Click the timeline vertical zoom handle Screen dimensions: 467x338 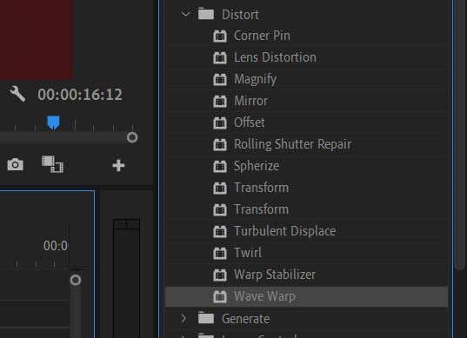tap(76, 280)
